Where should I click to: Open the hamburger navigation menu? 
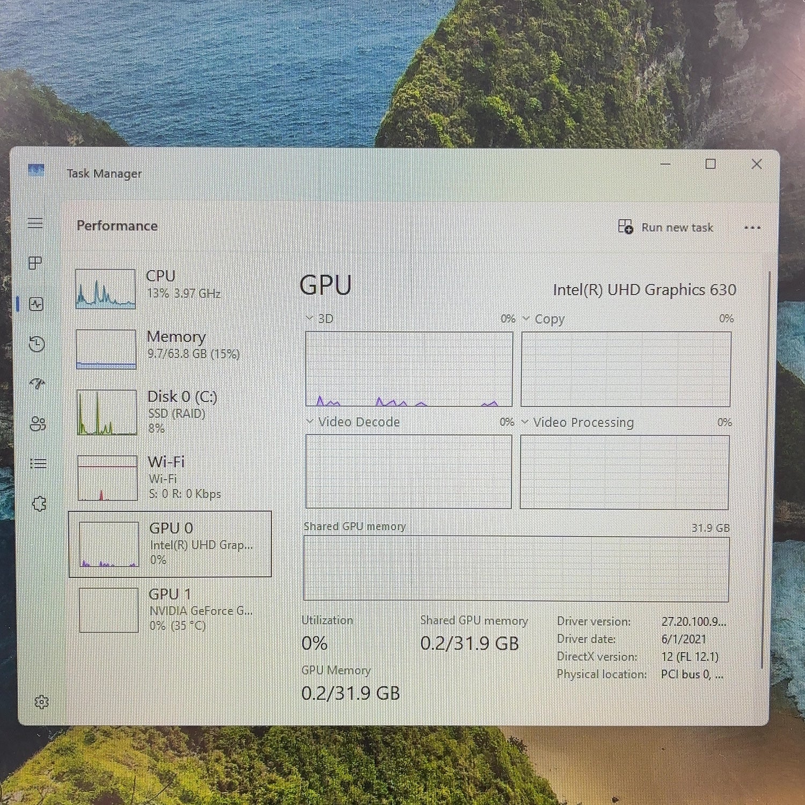click(35, 223)
